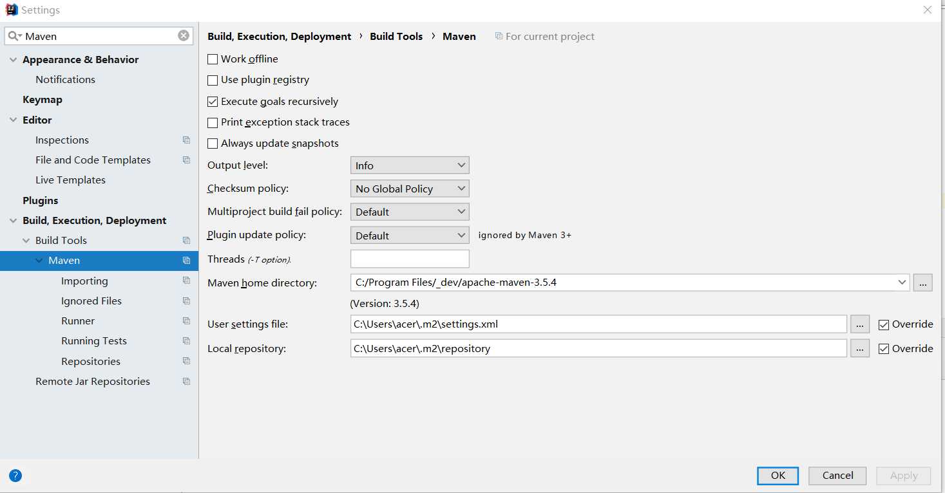The height and width of the screenshot is (493, 945).
Task: Click the Cancel button
Action: point(838,476)
